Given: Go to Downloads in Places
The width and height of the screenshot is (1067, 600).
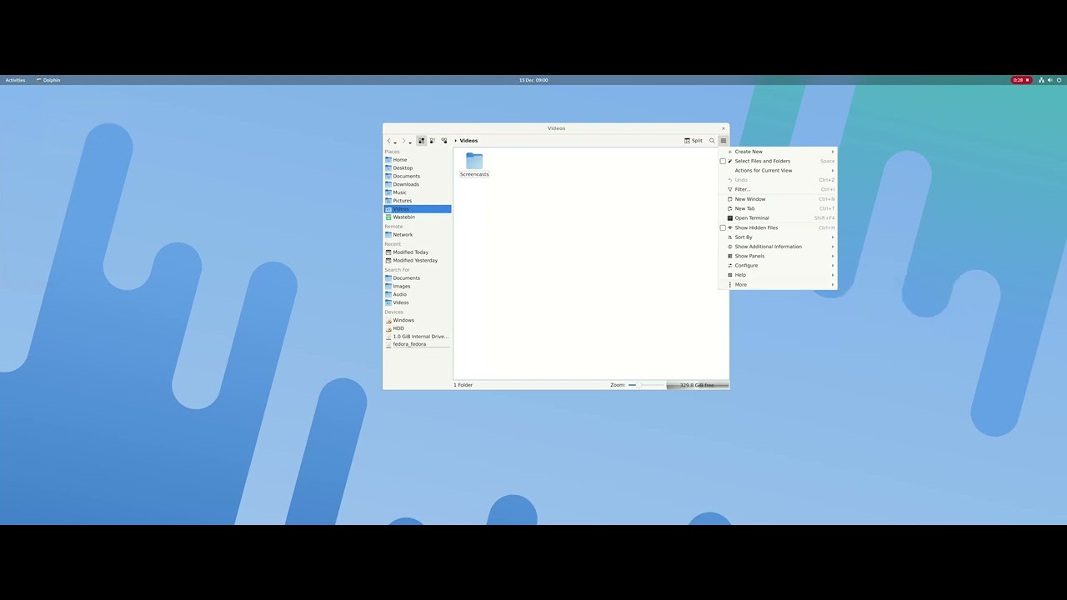Looking at the screenshot, I should click(x=418, y=184).
